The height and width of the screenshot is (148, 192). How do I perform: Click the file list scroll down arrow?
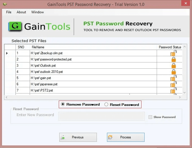(x=185, y=93)
